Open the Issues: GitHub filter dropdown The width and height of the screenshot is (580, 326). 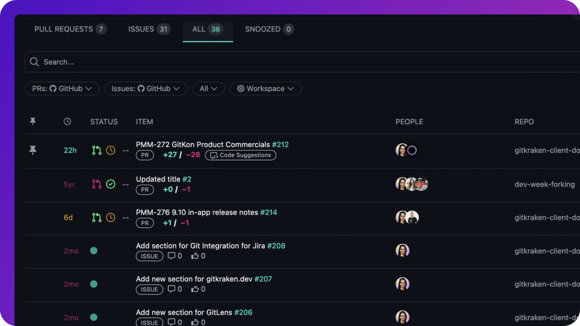click(x=146, y=88)
